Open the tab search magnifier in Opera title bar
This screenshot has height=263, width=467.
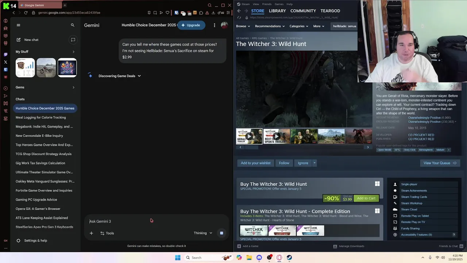click(x=209, y=5)
